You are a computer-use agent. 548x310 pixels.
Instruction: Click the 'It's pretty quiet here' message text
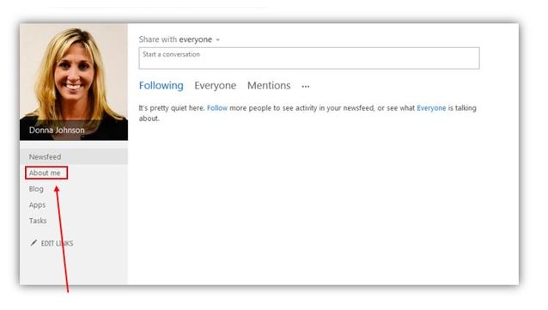pos(172,108)
